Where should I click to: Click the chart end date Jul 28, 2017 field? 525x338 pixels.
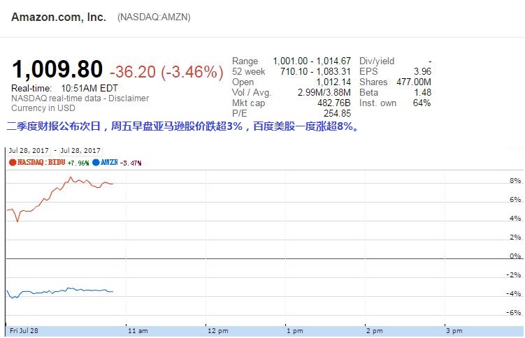tap(80, 151)
